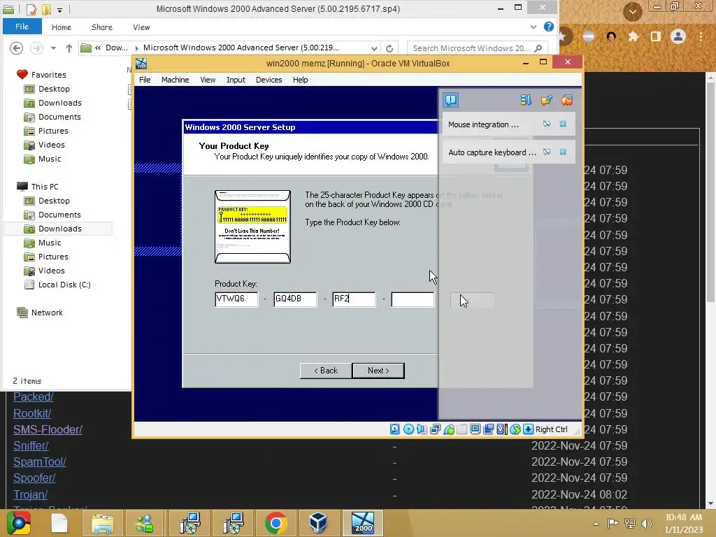The image size is (716, 537).
Task: Refresh the Explorer folder view
Action: [x=389, y=48]
